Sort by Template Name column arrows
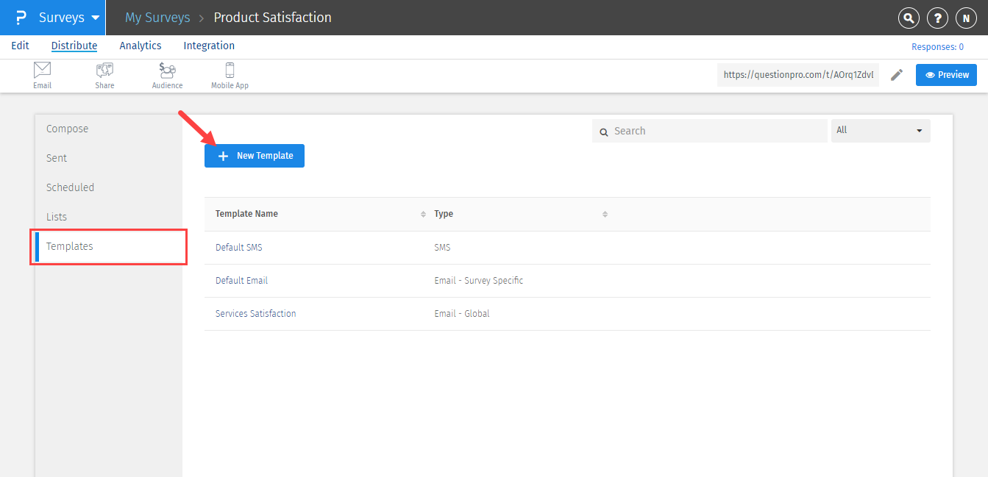The width and height of the screenshot is (988, 477). [423, 214]
